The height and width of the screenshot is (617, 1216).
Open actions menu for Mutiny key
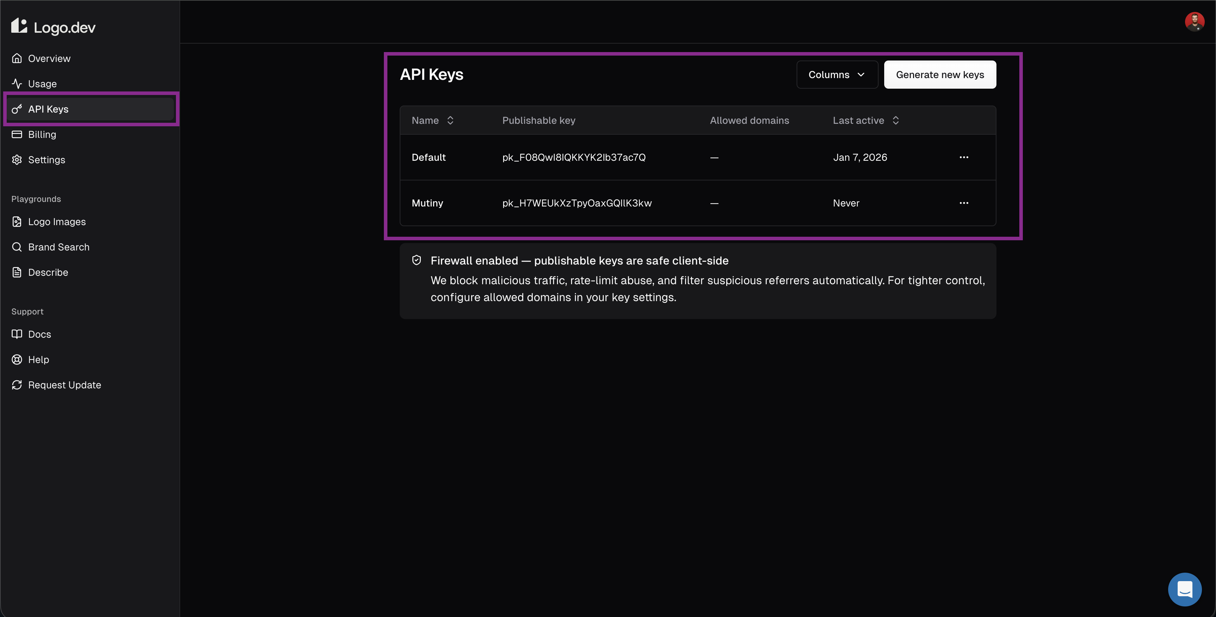[x=964, y=203]
